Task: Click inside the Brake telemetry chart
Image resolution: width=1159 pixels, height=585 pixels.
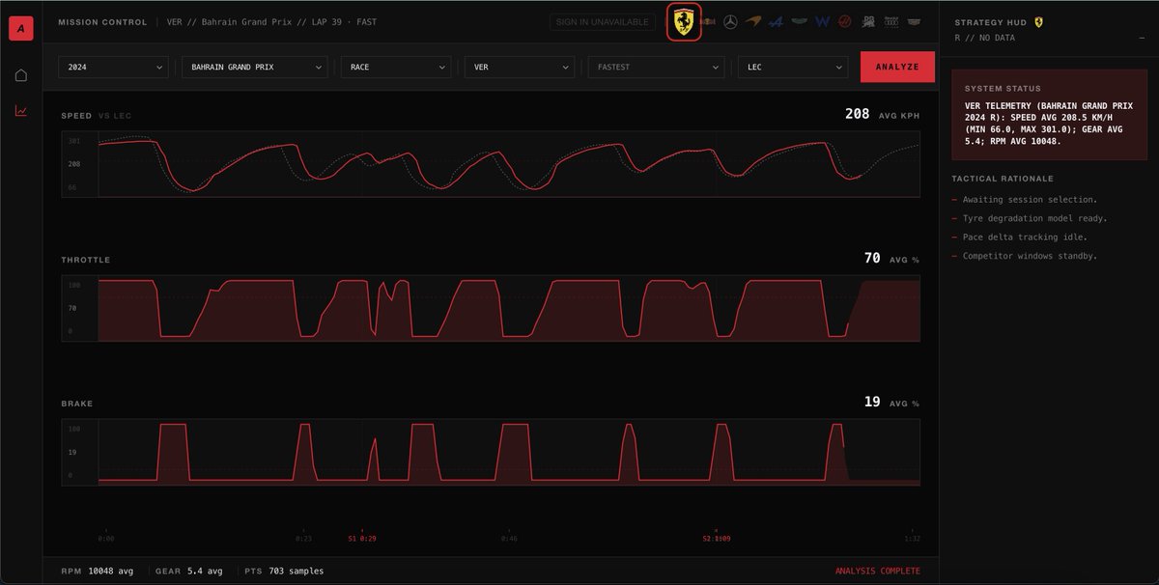Action: click(x=491, y=452)
